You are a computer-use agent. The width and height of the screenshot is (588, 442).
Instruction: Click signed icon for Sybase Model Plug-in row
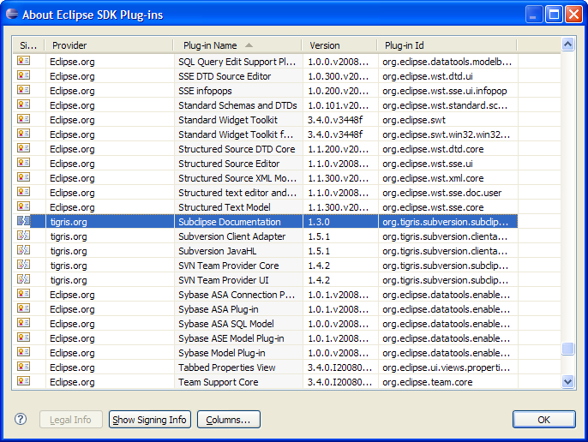(24, 352)
